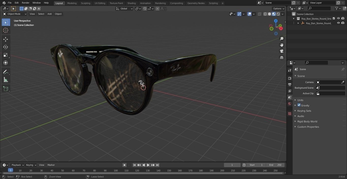Select the Rotate tool

pyautogui.click(x=6, y=47)
